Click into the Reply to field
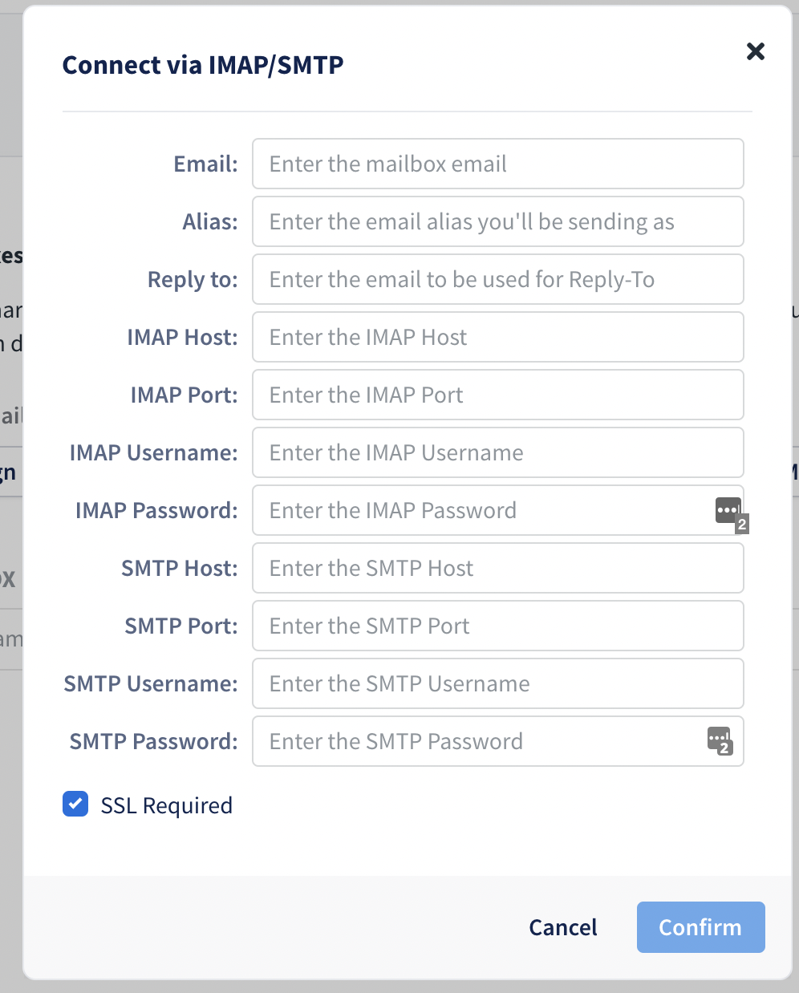 click(x=498, y=279)
